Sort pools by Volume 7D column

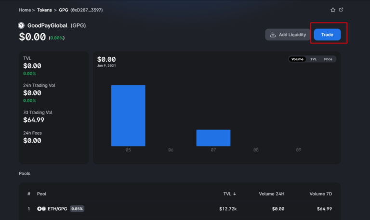point(320,194)
